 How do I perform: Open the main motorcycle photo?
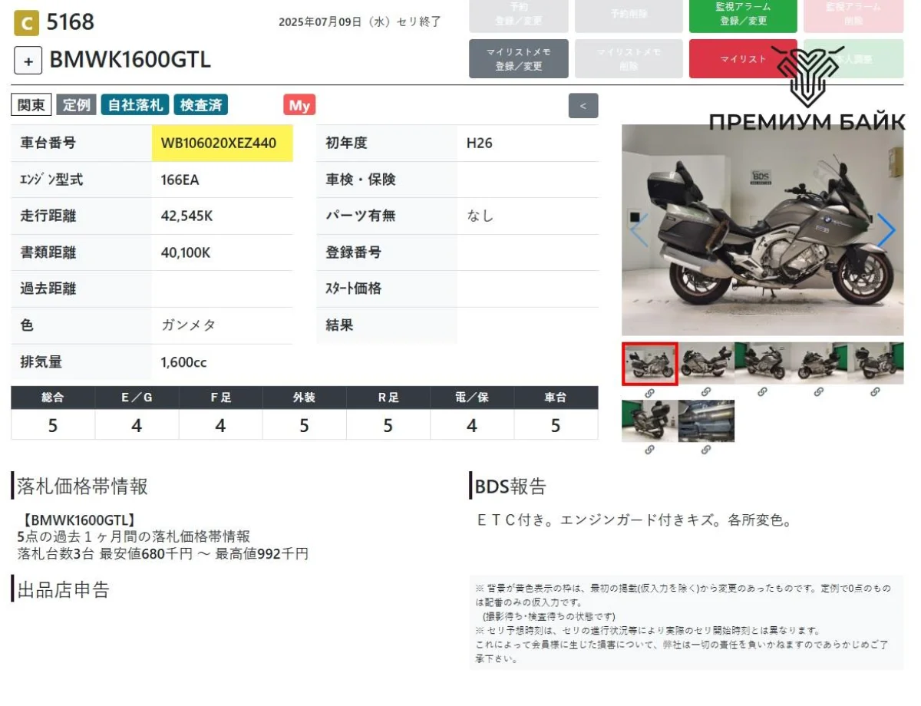762,230
